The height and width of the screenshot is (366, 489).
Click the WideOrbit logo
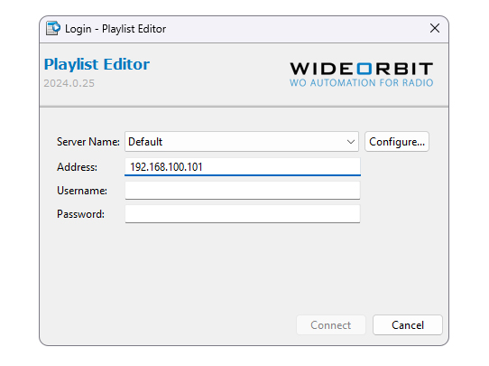point(362,74)
